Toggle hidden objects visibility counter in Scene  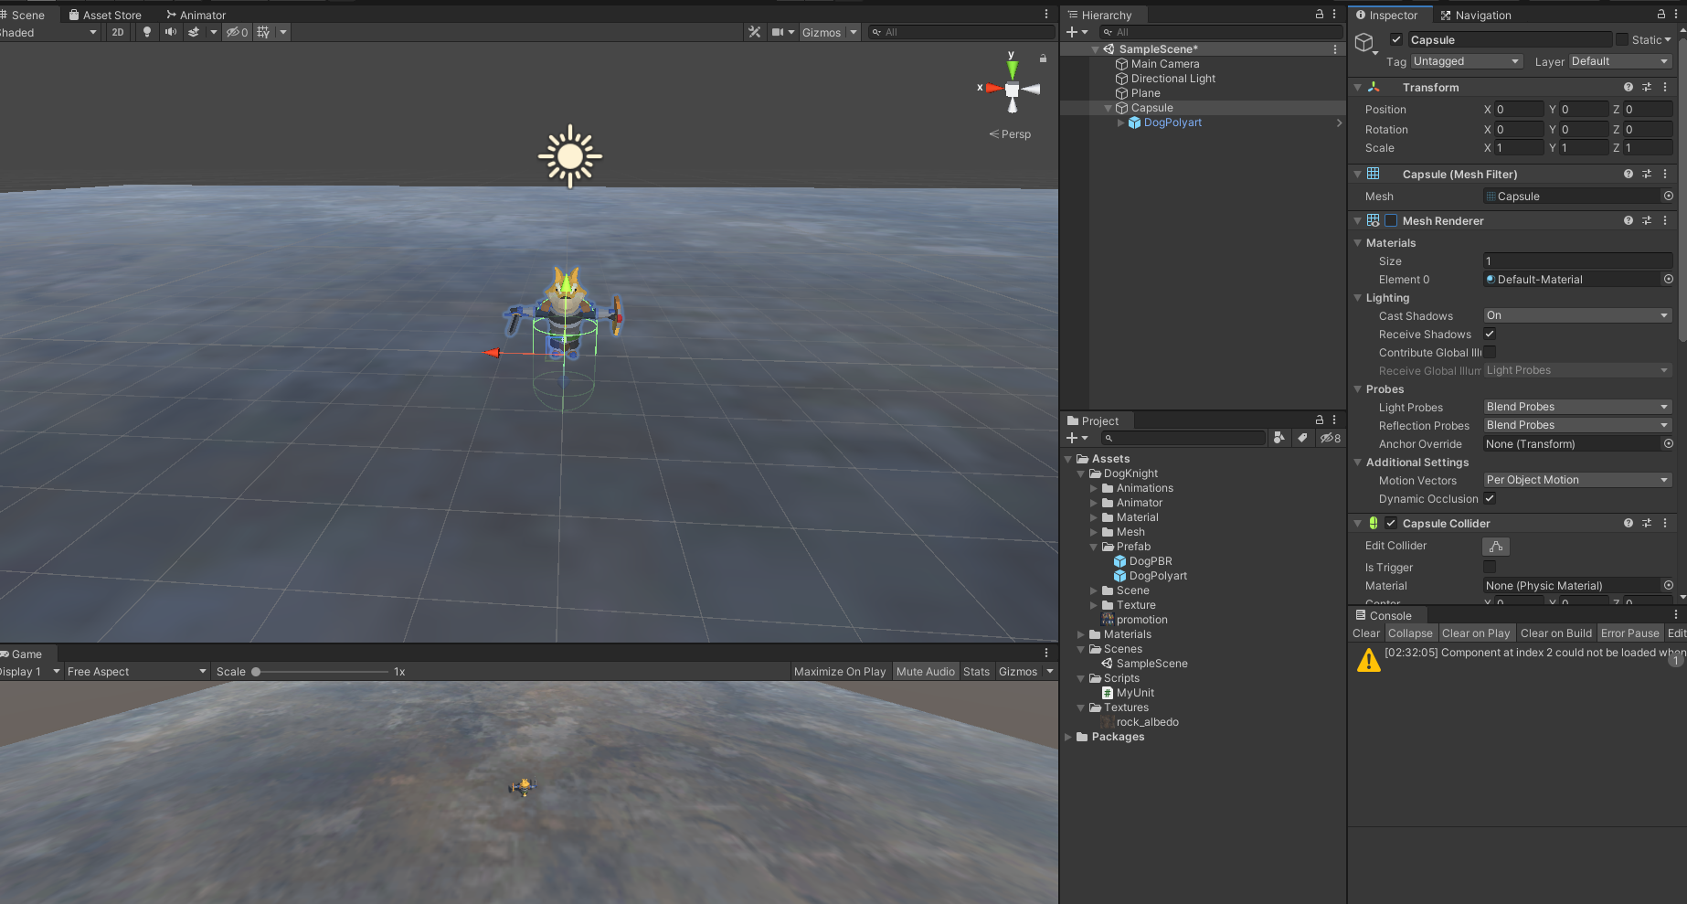pos(238,32)
